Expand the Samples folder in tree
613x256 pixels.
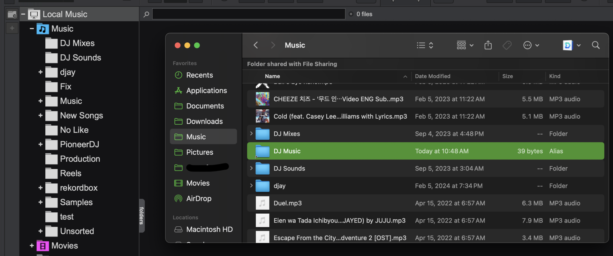41,202
